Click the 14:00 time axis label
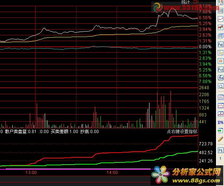The height and width of the screenshot is (186, 224). pyautogui.click(x=112, y=173)
